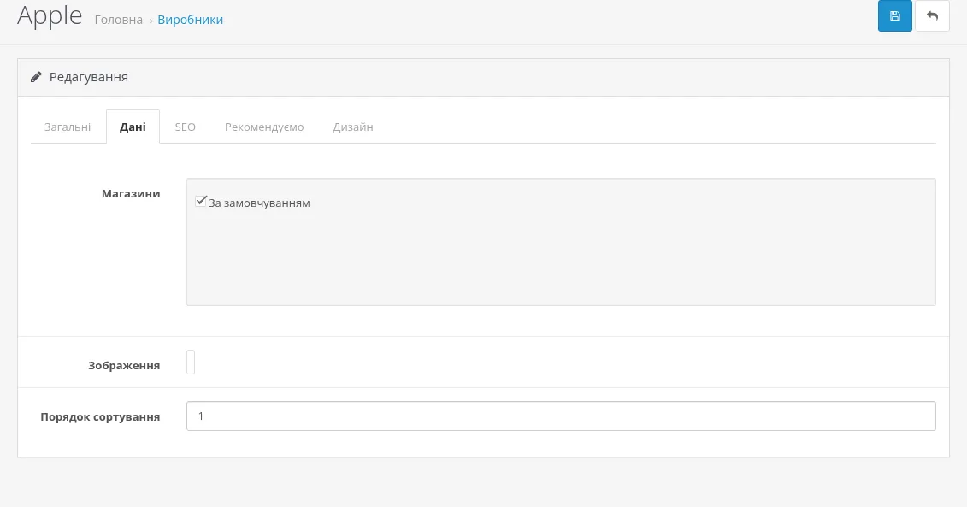The image size is (967, 507).
Task: Click the 'Зображення' label text
Action: point(124,366)
